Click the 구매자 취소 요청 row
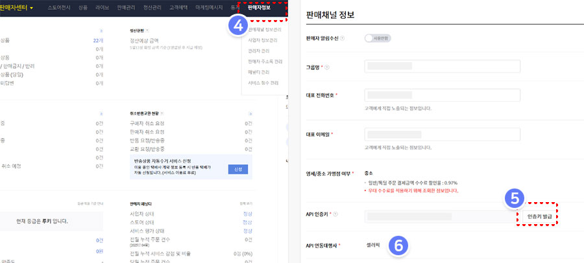The width and height of the screenshot is (584, 263). pos(191,124)
